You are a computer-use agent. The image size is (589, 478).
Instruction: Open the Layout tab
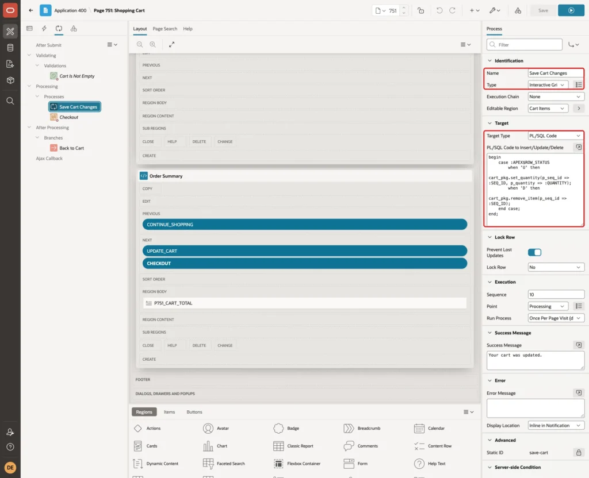tap(140, 29)
